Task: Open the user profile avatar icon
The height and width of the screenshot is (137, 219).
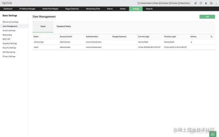Action: [216, 3]
